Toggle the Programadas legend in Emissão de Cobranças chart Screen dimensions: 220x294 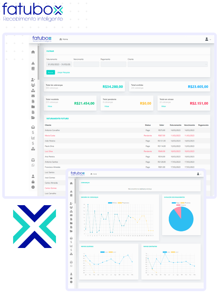(122, 203)
